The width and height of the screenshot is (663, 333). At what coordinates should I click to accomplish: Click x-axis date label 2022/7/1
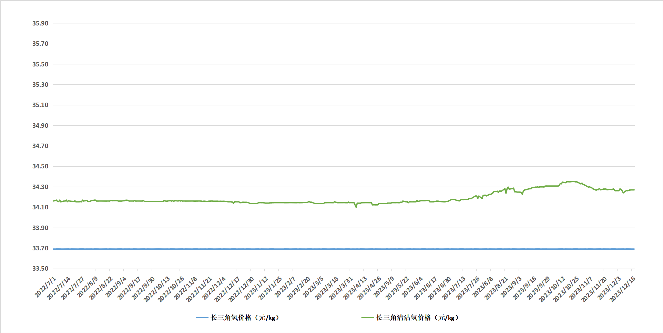(x=45, y=286)
